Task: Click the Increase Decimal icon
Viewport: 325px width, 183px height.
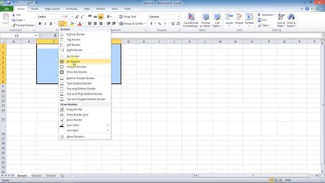Action: pos(173,24)
